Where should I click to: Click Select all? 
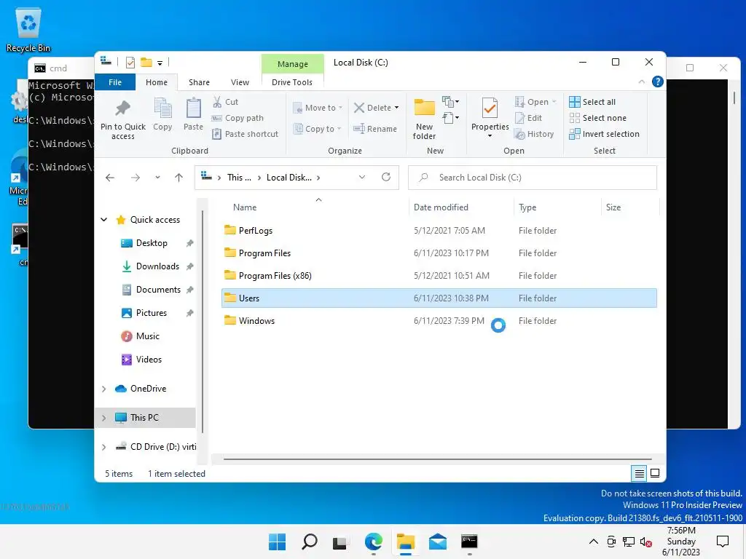592,102
